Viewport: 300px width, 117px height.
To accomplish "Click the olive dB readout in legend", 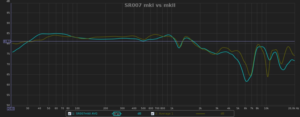I will pyautogui.click(x=222, y=114).
